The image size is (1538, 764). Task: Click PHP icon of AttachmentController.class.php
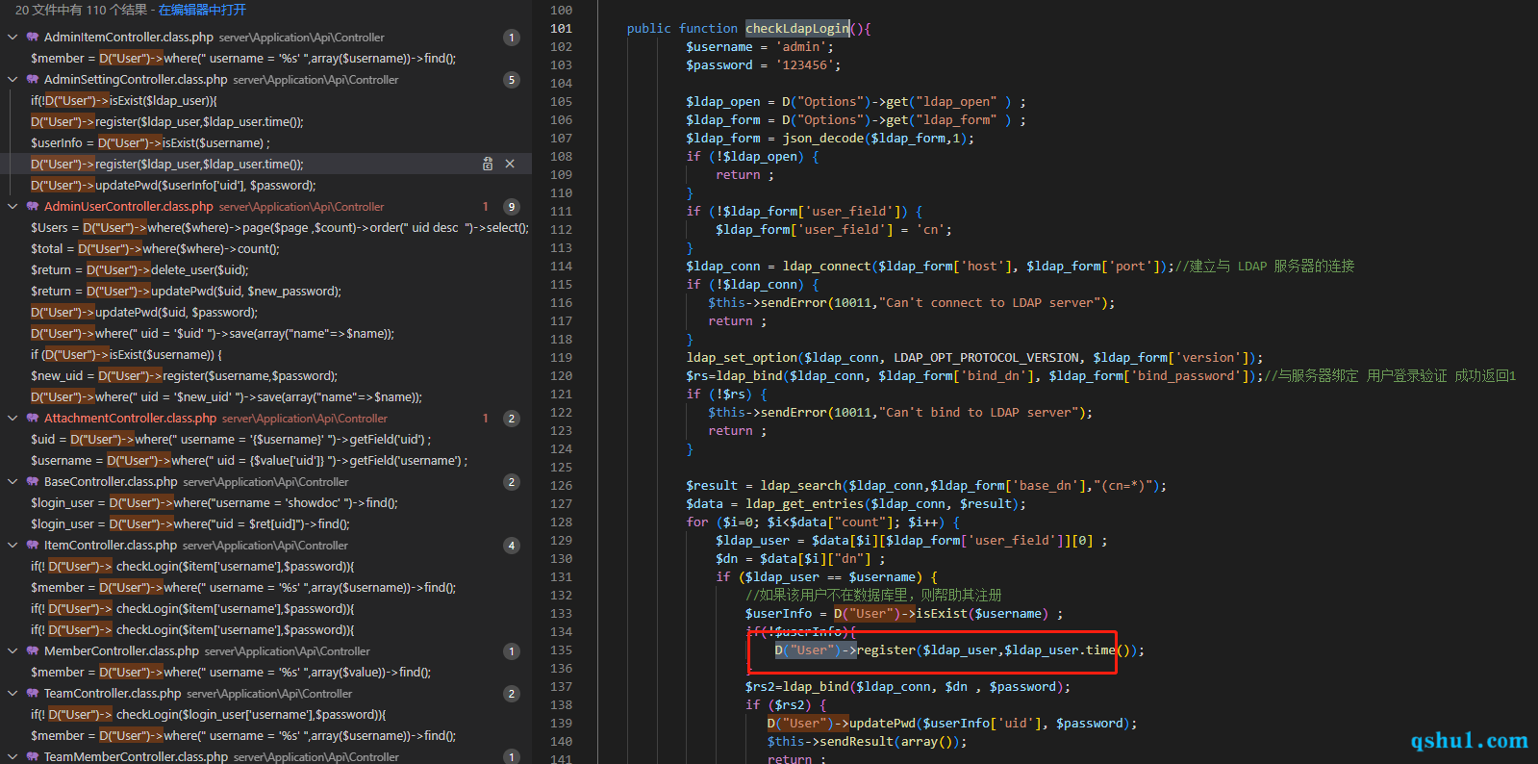tap(33, 419)
